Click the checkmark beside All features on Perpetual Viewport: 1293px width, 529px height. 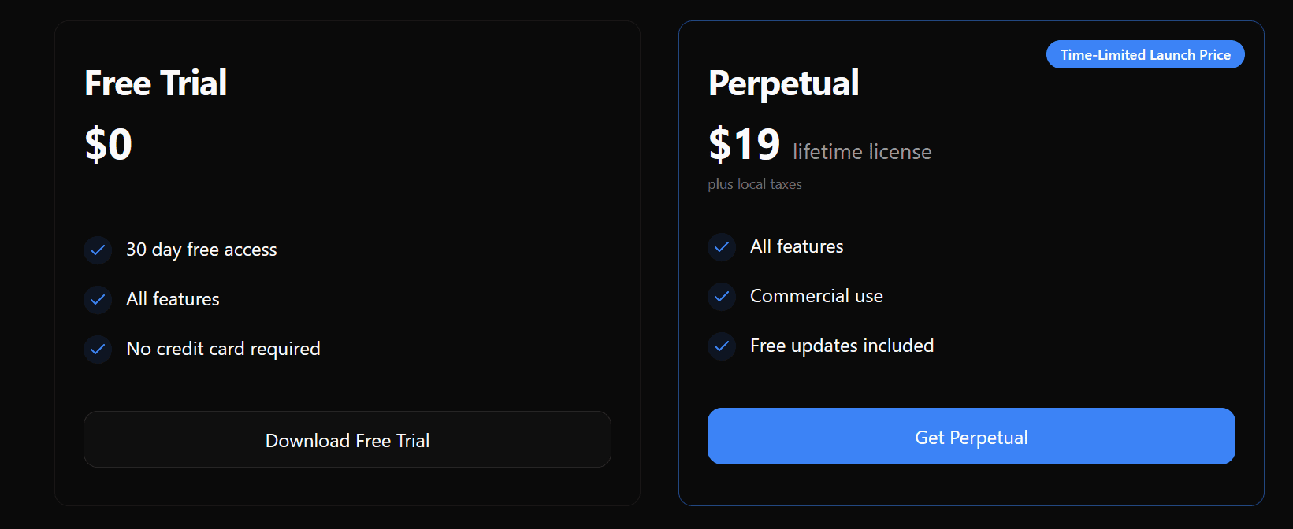tap(721, 247)
